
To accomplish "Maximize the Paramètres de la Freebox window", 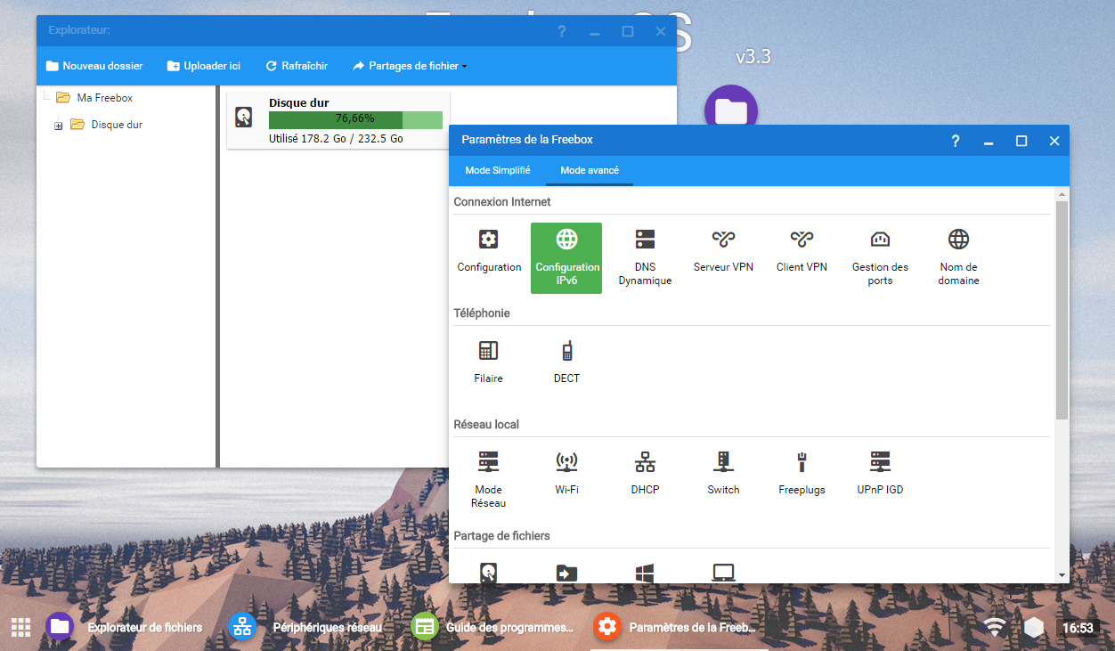I will pyautogui.click(x=1021, y=141).
